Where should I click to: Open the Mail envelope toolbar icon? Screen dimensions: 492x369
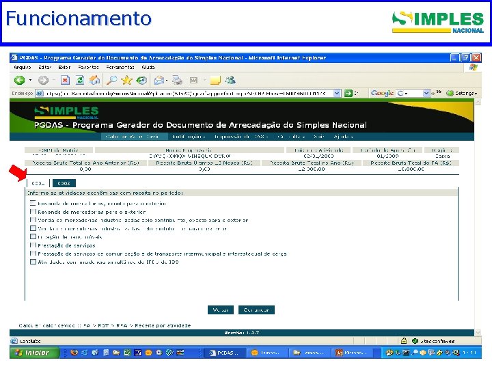click(x=159, y=81)
